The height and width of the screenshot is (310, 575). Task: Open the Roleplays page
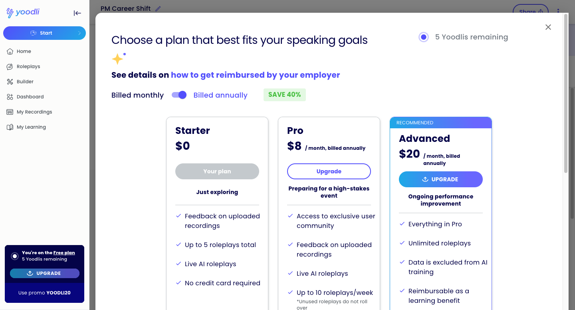pyautogui.click(x=28, y=67)
